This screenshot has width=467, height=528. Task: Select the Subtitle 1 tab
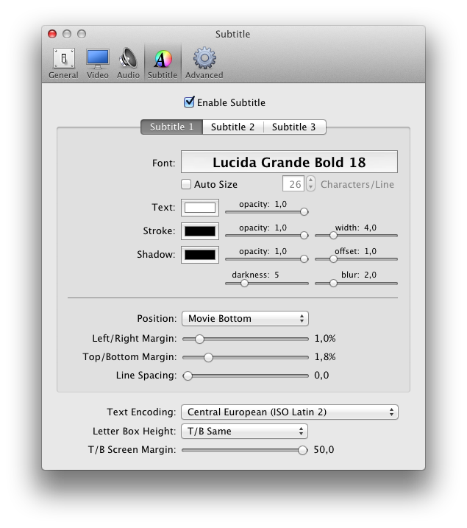coord(172,127)
